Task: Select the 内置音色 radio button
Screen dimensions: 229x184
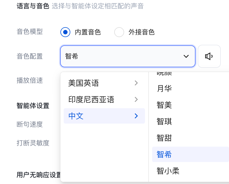Action: pos(65,32)
